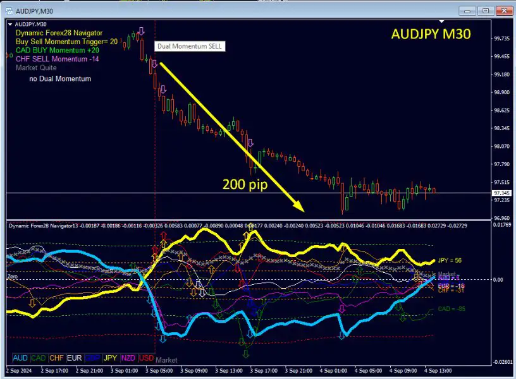Toggle the CAD currency line button
The height and width of the screenshot is (379, 516).
coord(39,359)
